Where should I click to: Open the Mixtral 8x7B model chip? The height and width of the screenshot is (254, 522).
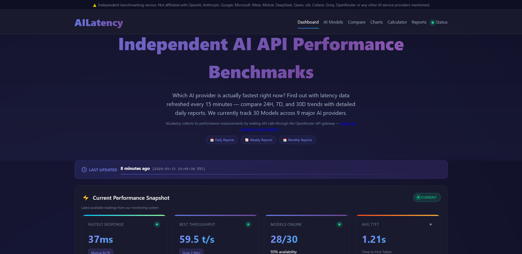[101, 252]
